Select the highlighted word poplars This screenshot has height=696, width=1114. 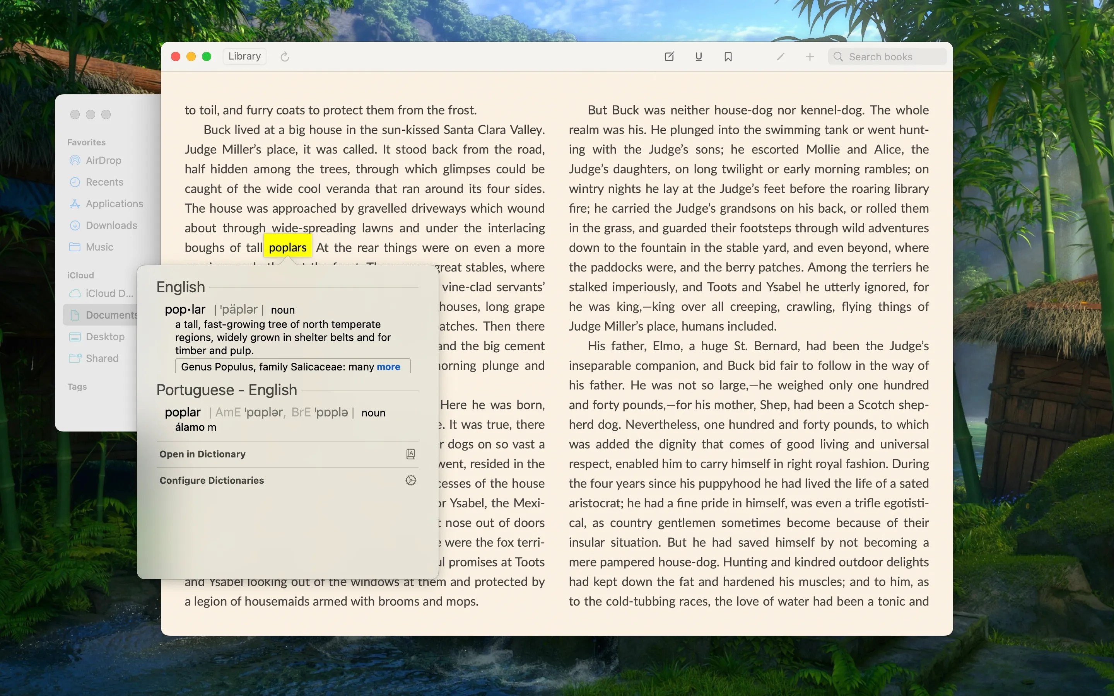coord(287,247)
